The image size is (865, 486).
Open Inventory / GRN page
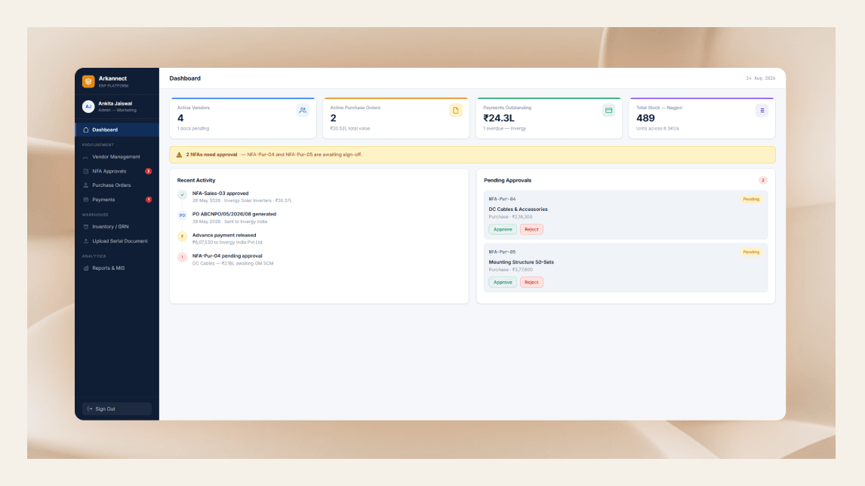click(117, 227)
